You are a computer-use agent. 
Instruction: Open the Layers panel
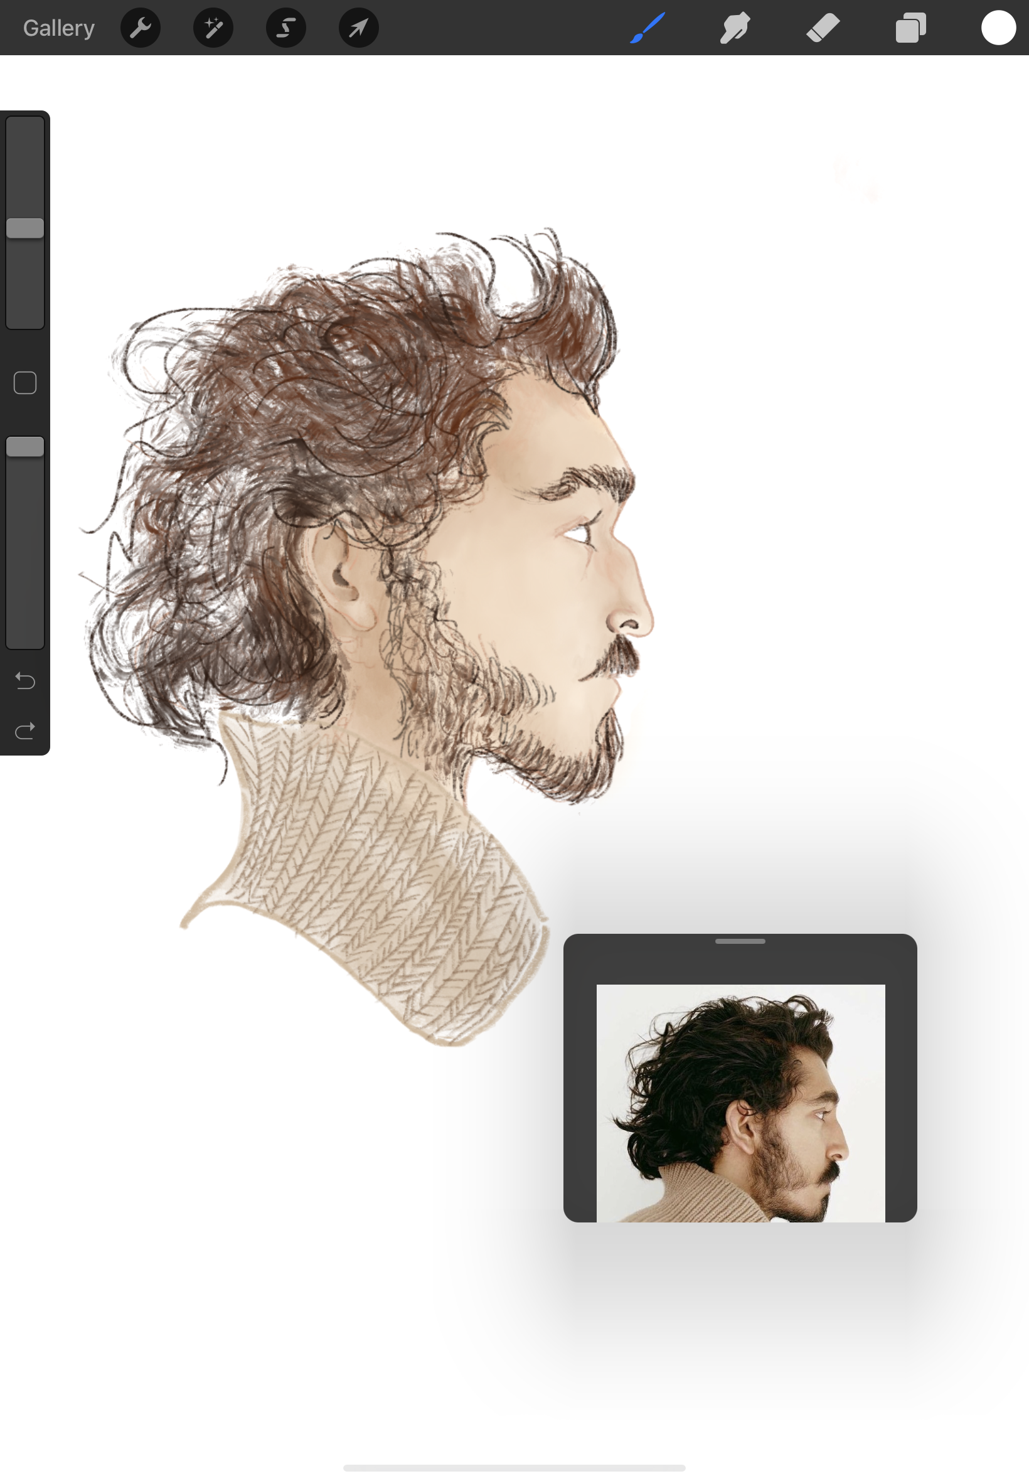(911, 27)
